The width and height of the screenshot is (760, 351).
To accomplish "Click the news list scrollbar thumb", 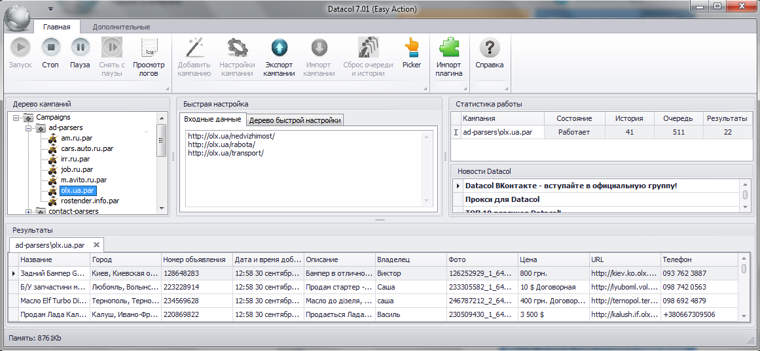I will (x=745, y=195).
